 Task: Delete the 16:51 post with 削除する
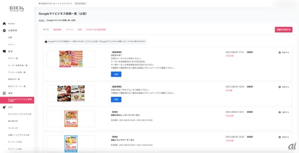(284, 112)
